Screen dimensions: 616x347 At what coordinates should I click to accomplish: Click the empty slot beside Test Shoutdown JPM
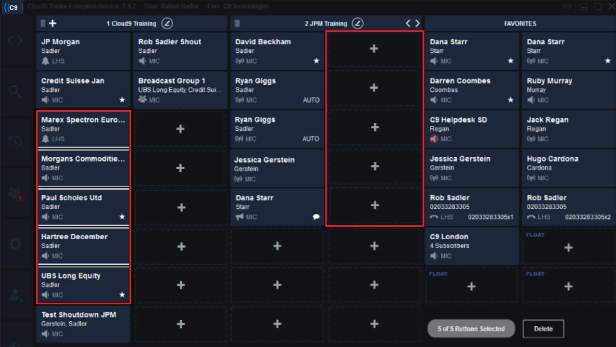pyautogui.click(x=180, y=324)
